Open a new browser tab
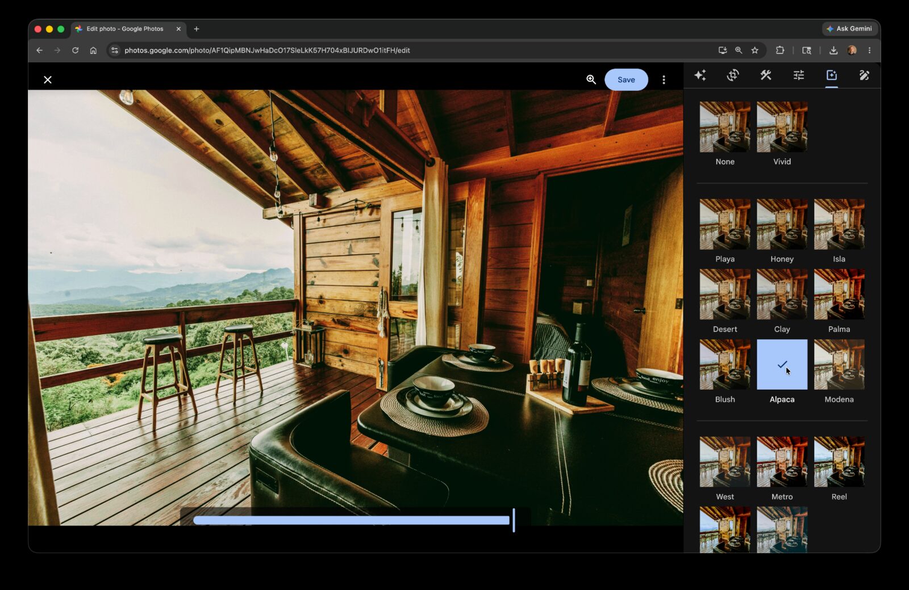Image resolution: width=909 pixels, height=590 pixels. click(x=197, y=29)
